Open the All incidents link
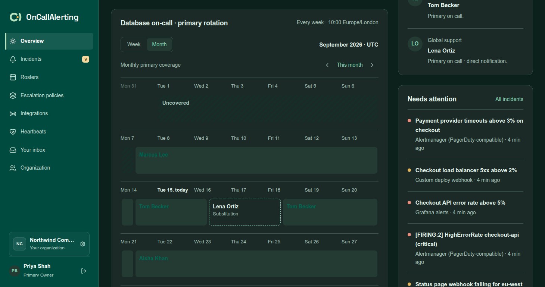545x287 pixels. point(509,99)
